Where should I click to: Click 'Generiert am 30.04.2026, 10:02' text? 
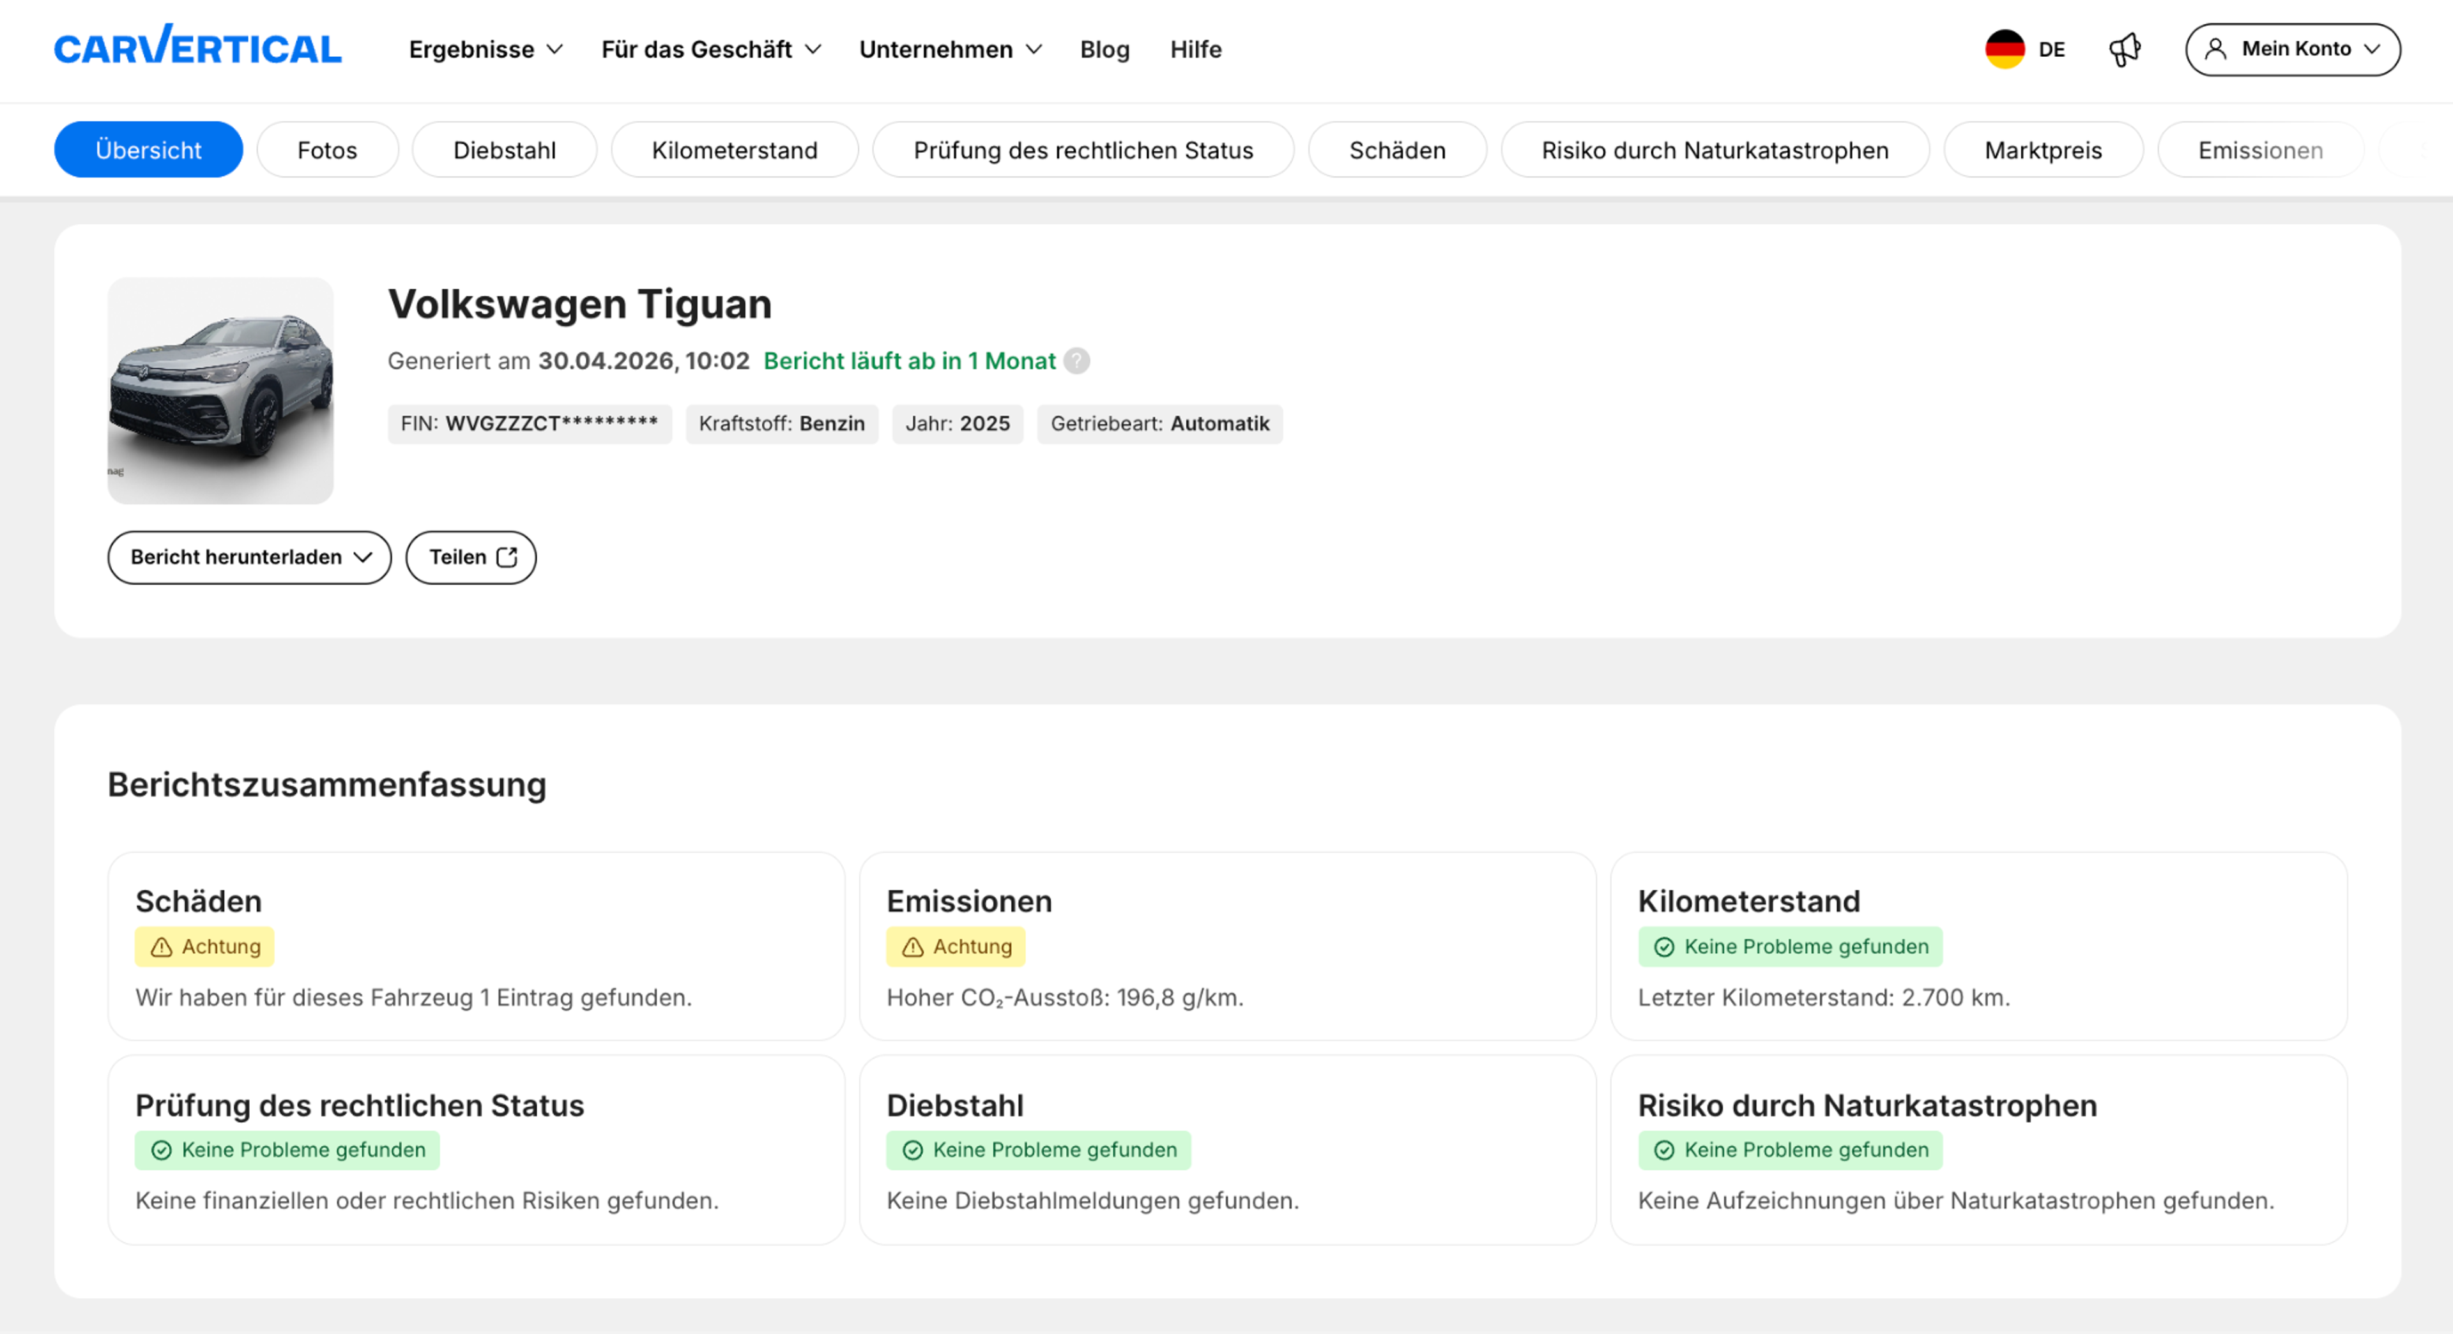(569, 361)
